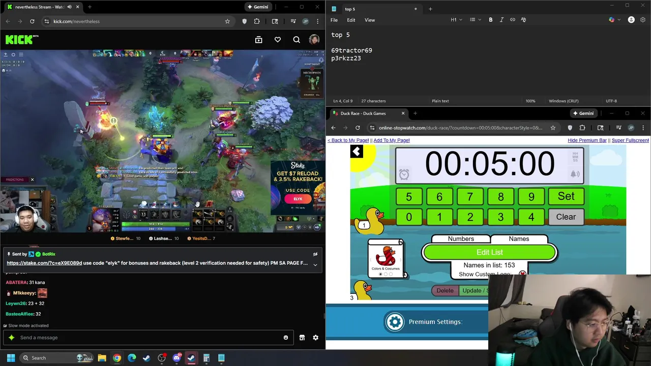Viewport: 651px width, 366px height.
Task: Click 'Hide Premium Bar' link
Action: [x=587, y=140]
